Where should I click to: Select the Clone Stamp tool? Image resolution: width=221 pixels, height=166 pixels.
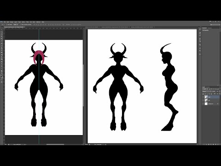tap(2, 48)
